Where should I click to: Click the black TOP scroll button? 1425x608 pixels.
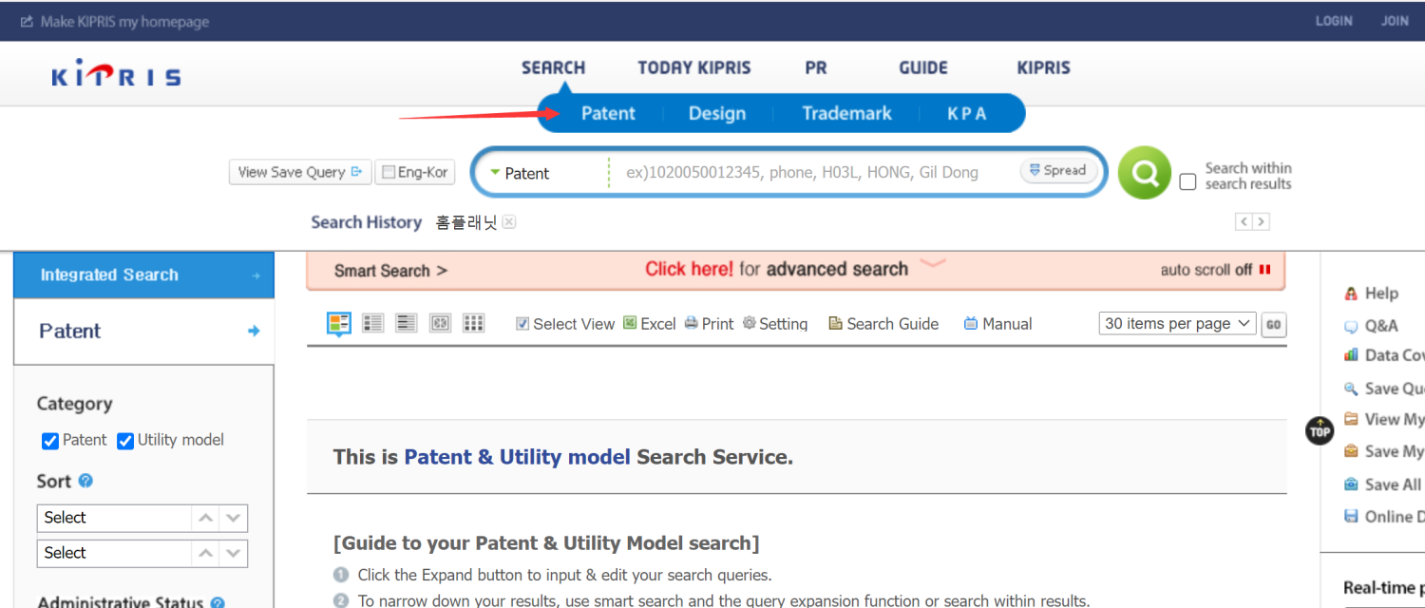[1320, 430]
